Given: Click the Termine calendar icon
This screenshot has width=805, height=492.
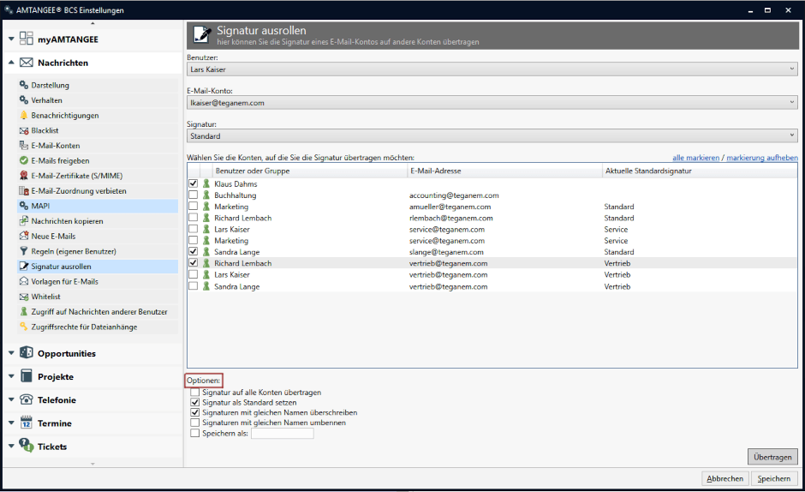Looking at the screenshot, I should coord(27,423).
